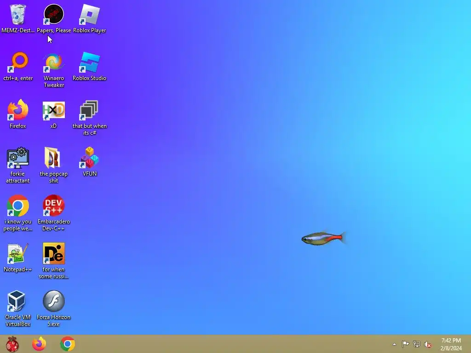Open the ornament Start button

pos(12,344)
